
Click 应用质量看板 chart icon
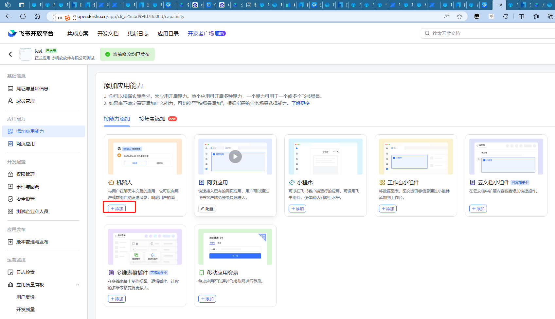pos(10,285)
